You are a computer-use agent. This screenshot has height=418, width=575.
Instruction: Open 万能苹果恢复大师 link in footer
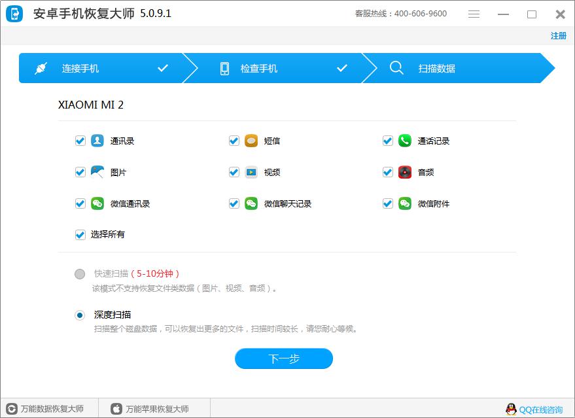(157, 409)
